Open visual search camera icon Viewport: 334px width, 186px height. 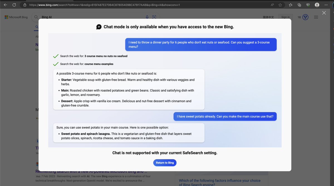tap(154, 17)
